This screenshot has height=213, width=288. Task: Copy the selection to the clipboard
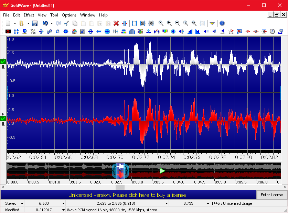(75, 23)
